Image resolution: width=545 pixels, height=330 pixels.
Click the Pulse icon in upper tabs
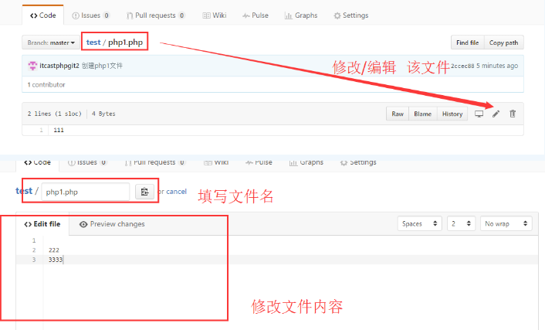click(246, 15)
